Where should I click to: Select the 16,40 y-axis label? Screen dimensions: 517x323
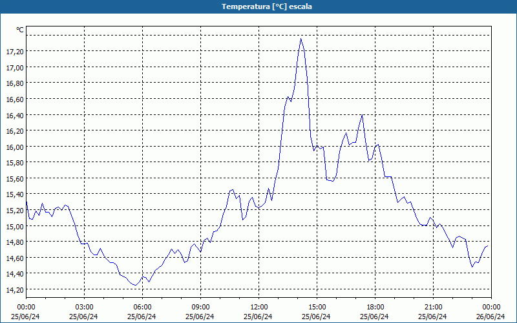click(15, 115)
